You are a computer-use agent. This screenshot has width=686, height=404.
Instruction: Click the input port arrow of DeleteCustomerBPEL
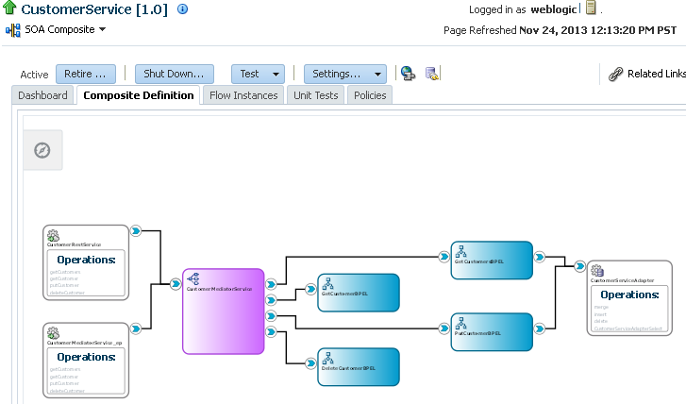click(x=310, y=362)
